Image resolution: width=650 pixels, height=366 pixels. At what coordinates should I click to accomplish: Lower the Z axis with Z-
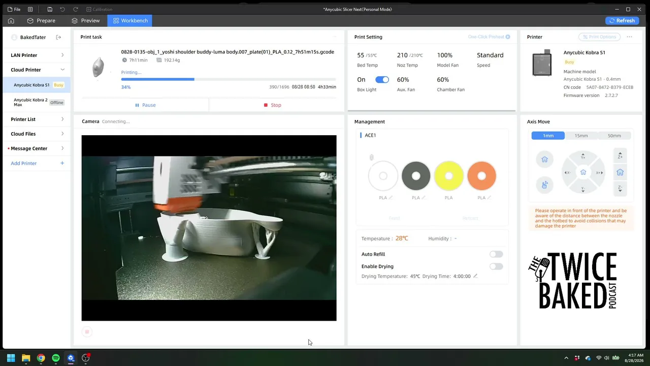coord(620,189)
